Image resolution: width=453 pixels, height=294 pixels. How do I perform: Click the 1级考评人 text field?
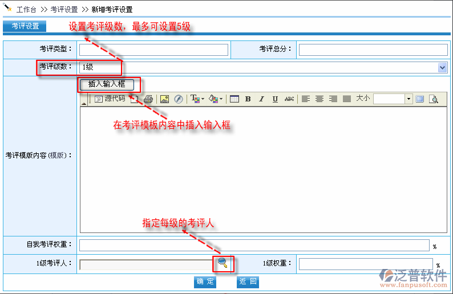tap(147, 264)
